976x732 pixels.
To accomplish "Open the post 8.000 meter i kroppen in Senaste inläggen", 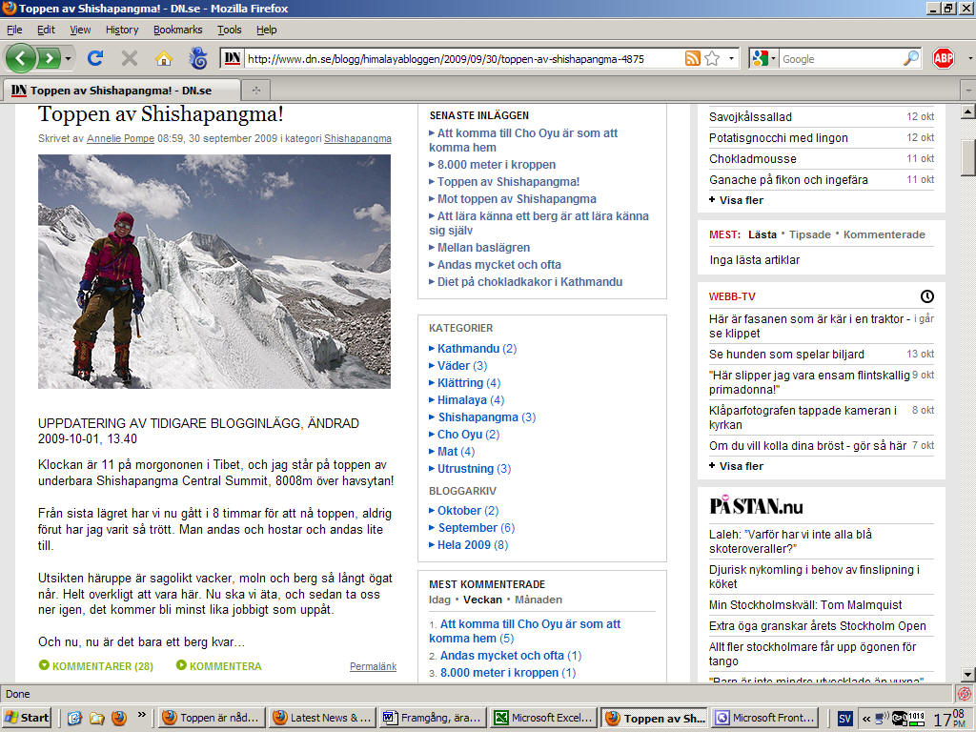I will (x=496, y=164).
